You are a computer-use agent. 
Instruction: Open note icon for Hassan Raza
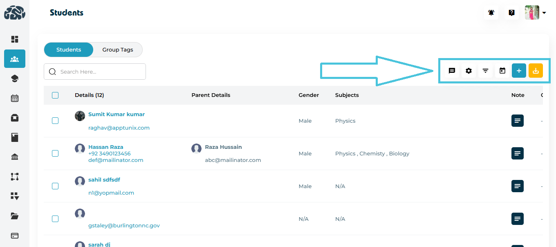tap(517, 153)
